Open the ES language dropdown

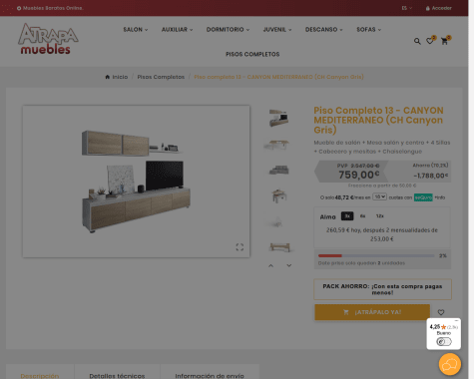pyautogui.click(x=407, y=8)
